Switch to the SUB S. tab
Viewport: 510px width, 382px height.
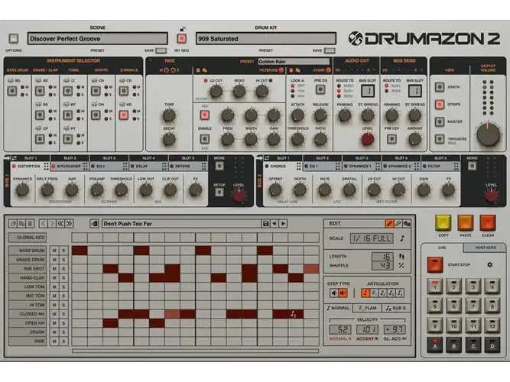[396, 308]
